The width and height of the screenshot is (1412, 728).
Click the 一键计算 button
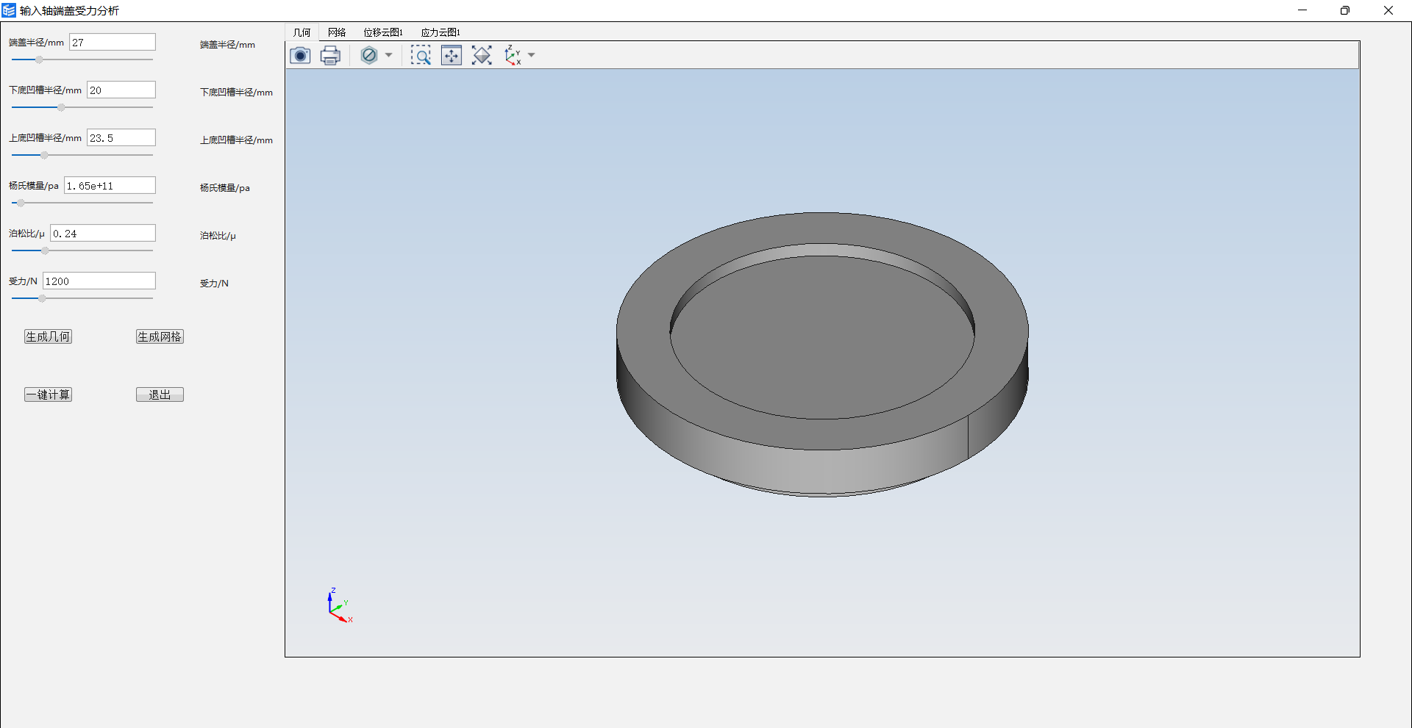[x=48, y=394]
